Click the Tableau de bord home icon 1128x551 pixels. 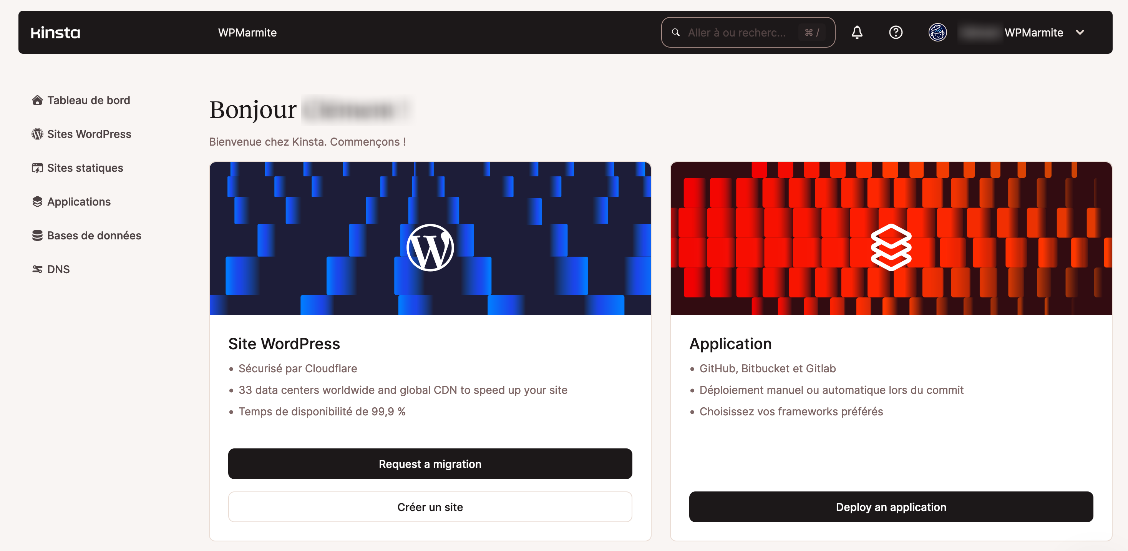coord(37,100)
